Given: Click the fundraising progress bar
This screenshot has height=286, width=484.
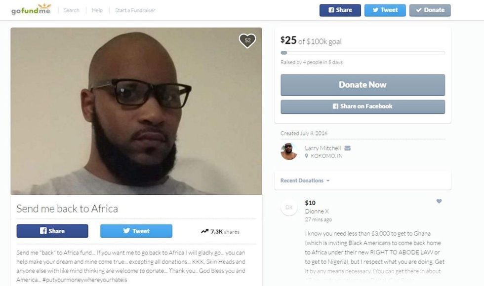Looking at the screenshot, I should click(x=363, y=53).
